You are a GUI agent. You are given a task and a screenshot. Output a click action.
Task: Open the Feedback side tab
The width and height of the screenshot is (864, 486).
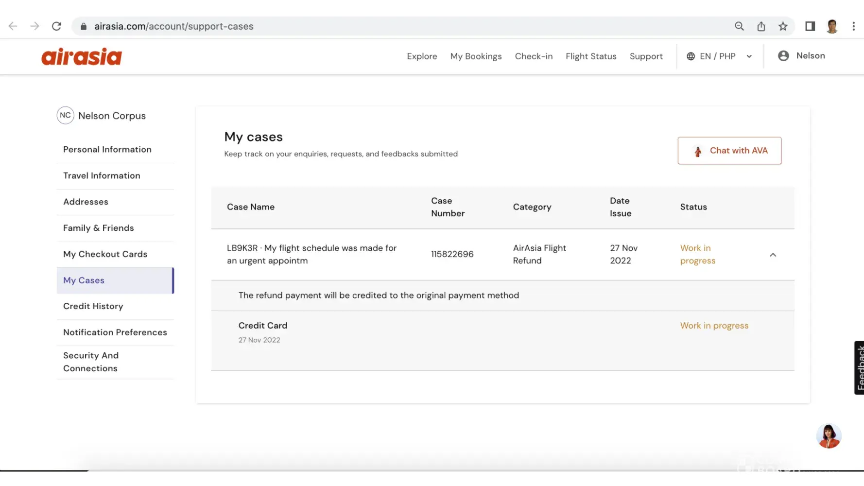click(x=859, y=367)
